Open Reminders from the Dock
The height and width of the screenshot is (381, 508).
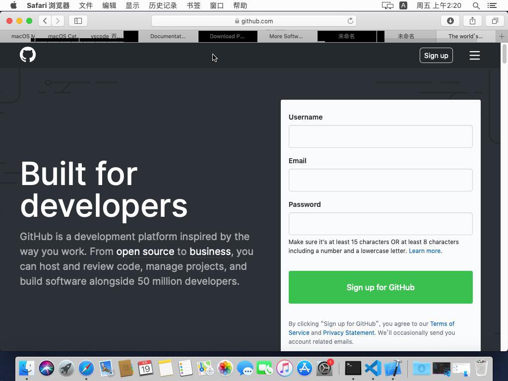186,369
